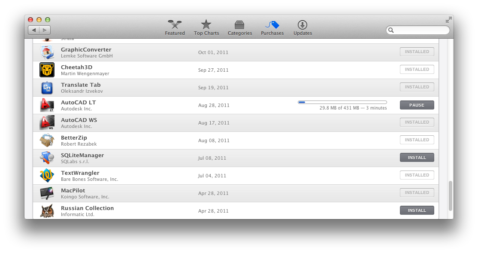Click the vertical scrollbar thumb
Viewport: 478px width, 253px height.
click(450, 196)
